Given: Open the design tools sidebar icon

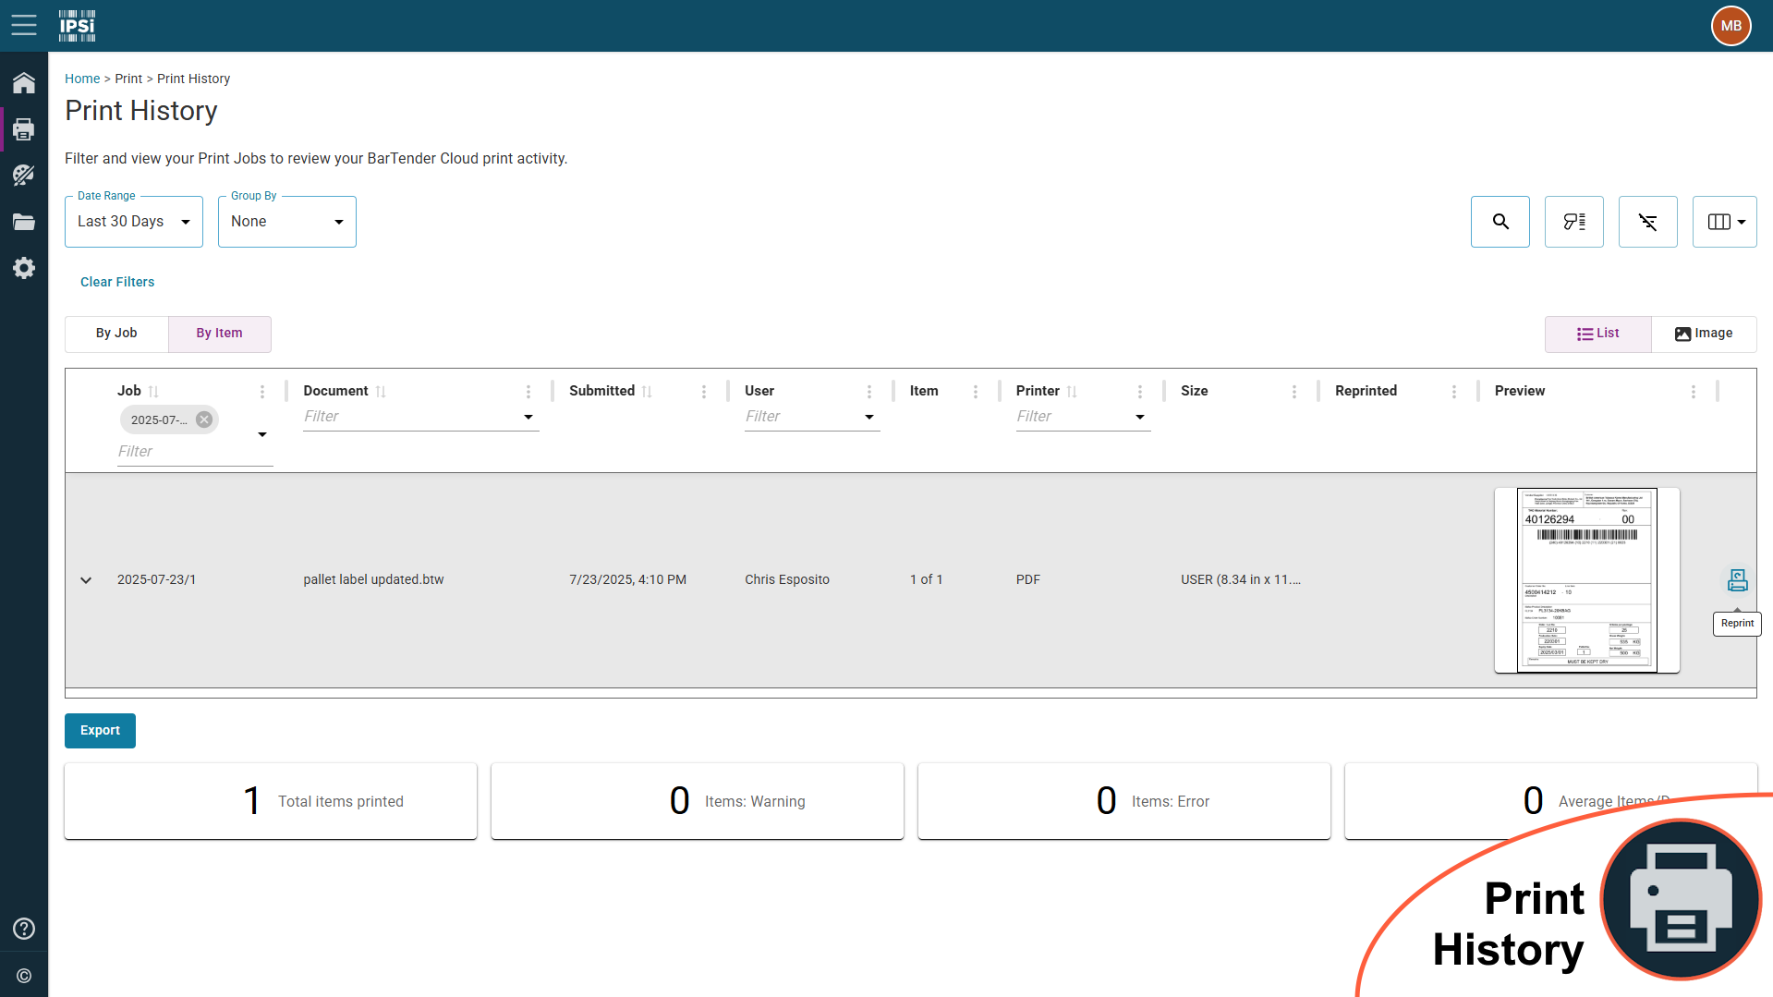Looking at the screenshot, I should (24, 175).
